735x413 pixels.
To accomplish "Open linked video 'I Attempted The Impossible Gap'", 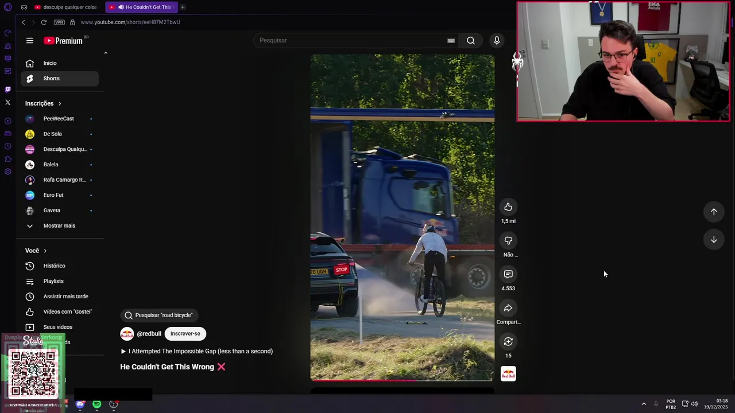I will point(197,351).
